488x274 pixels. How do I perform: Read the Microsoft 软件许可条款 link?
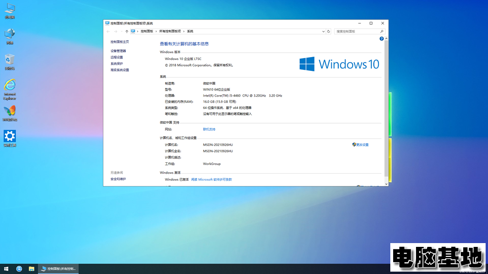point(211,179)
